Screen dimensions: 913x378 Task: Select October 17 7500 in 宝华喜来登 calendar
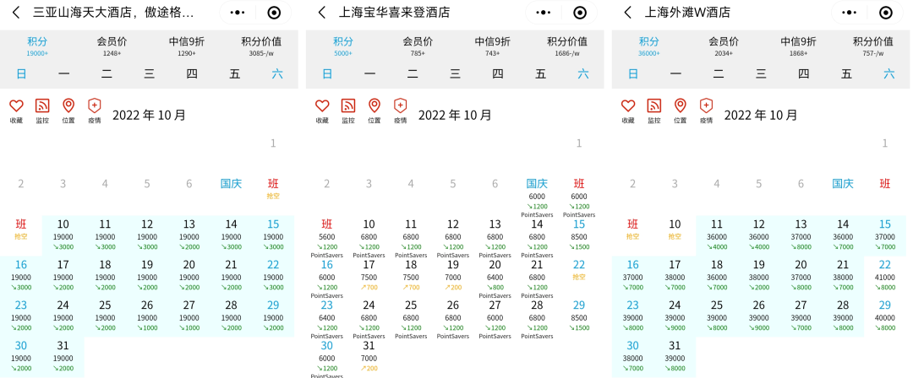click(x=369, y=276)
